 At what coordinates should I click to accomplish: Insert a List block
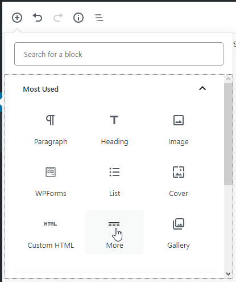(114, 181)
